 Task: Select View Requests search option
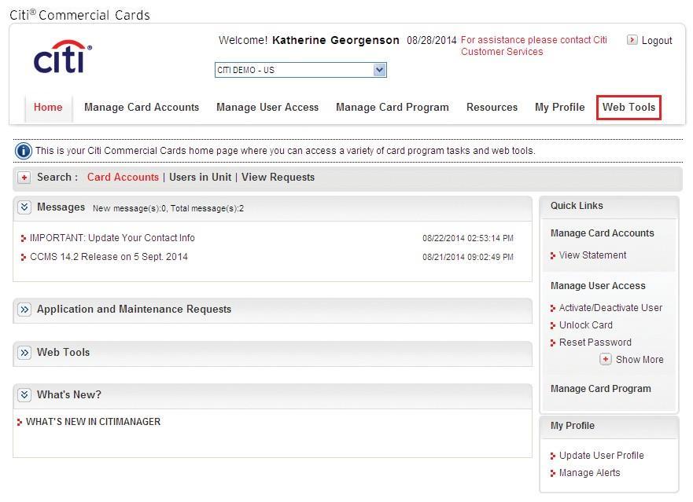278,177
